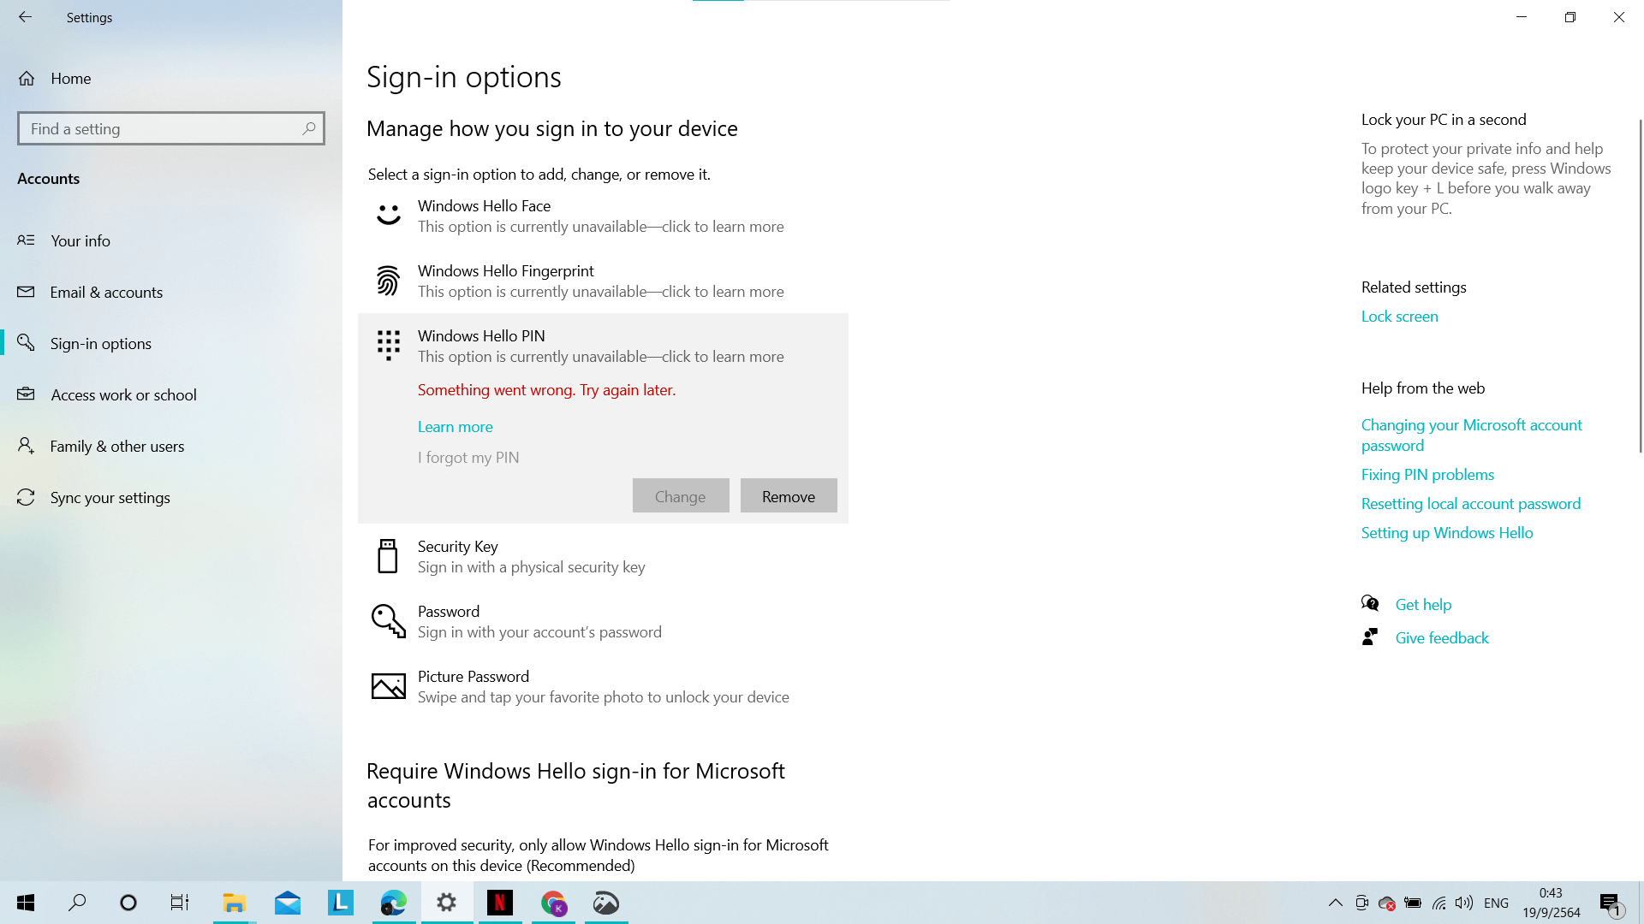Go to Family & other users
This screenshot has width=1644, height=924.
[117, 447]
